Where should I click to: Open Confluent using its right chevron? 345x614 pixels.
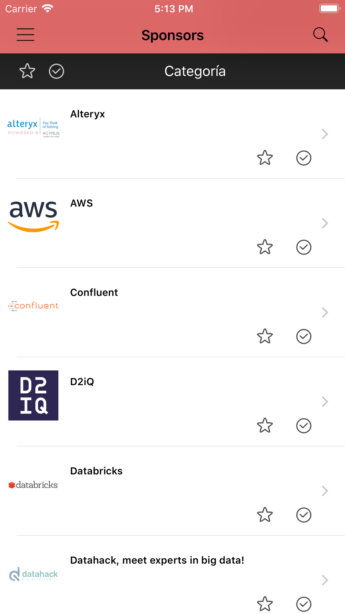click(x=325, y=313)
